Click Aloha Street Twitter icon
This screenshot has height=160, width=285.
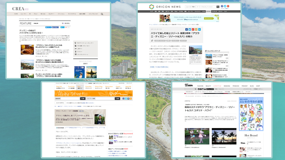(126, 99)
